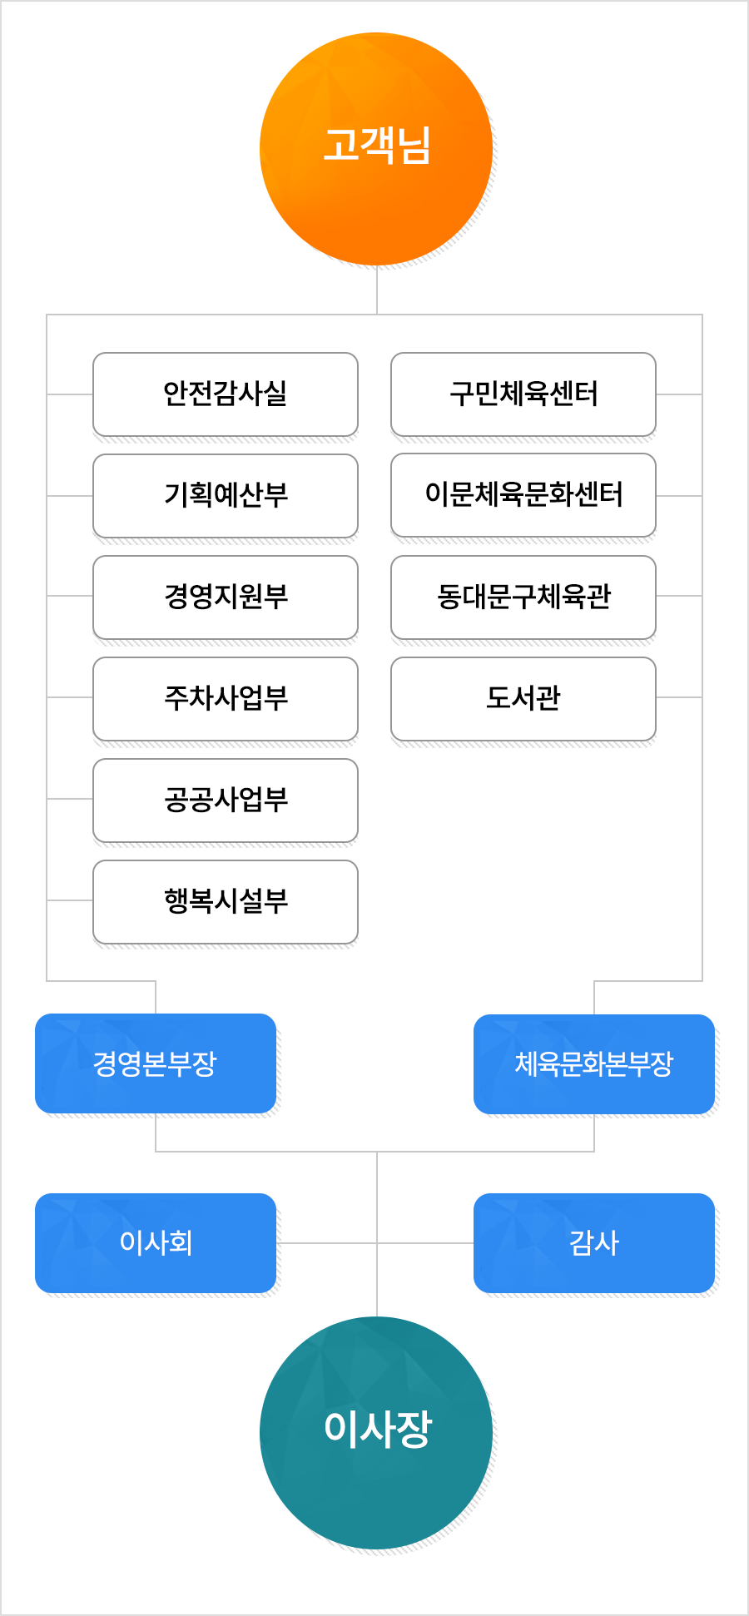The height and width of the screenshot is (1616, 749).
Task: Click the 경영본부장 label text
Action: click(155, 1063)
